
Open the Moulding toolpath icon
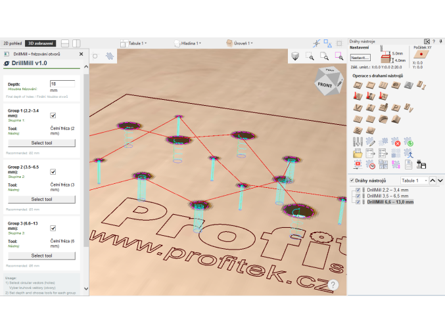[x=383, y=119]
